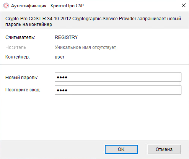Click the masked dots in repeat password box
This screenshot has height=159, width=189.
coord(62,90)
